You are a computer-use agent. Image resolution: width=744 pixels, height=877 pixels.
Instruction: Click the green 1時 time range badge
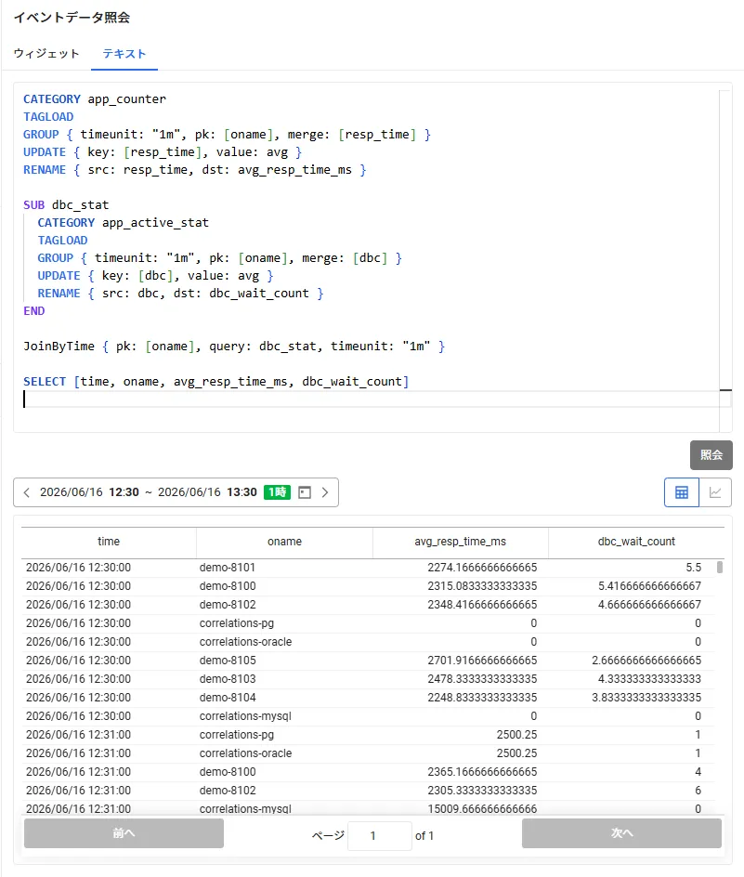coord(277,492)
